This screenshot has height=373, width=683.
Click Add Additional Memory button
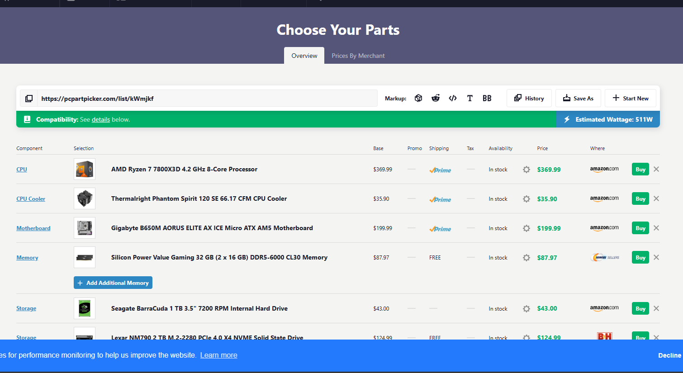tap(113, 283)
